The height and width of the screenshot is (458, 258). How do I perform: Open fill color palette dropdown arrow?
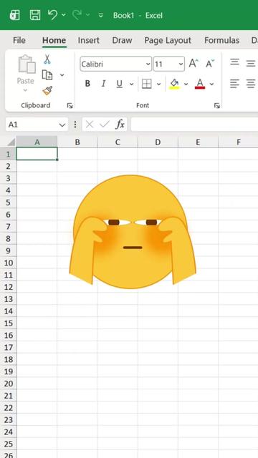click(x=186, y=84)
